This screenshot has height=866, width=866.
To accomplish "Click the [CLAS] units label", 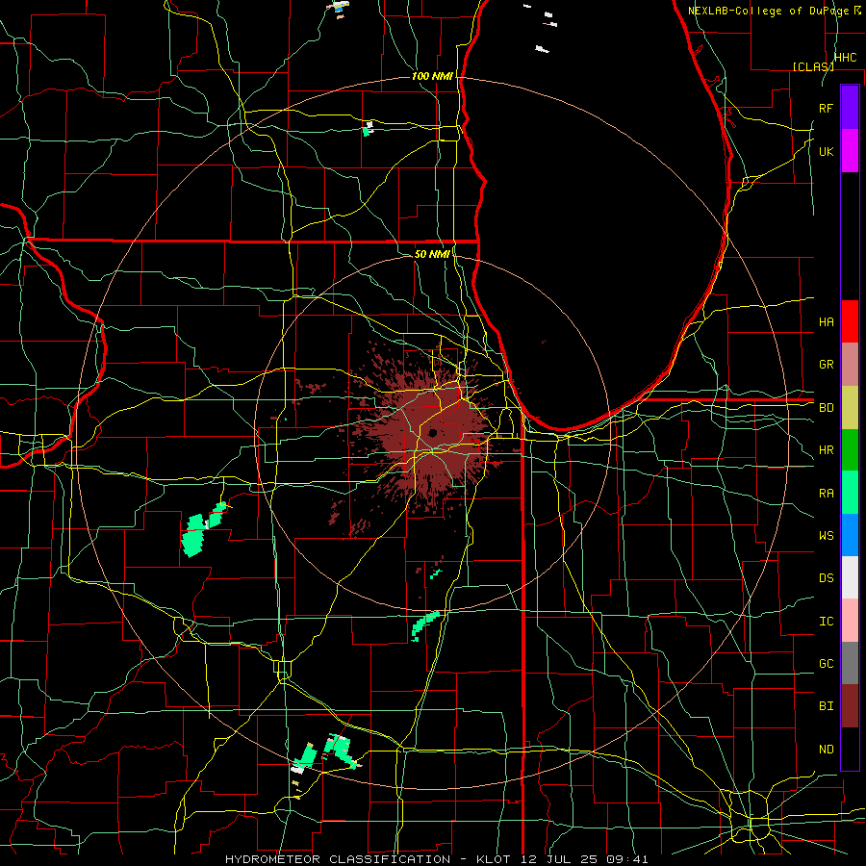I will click(813, 66).
